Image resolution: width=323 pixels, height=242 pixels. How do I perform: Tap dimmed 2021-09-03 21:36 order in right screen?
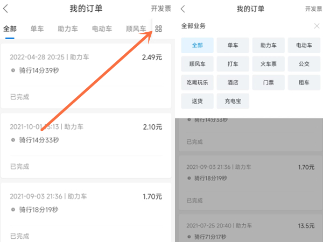(x=251, y=183)
